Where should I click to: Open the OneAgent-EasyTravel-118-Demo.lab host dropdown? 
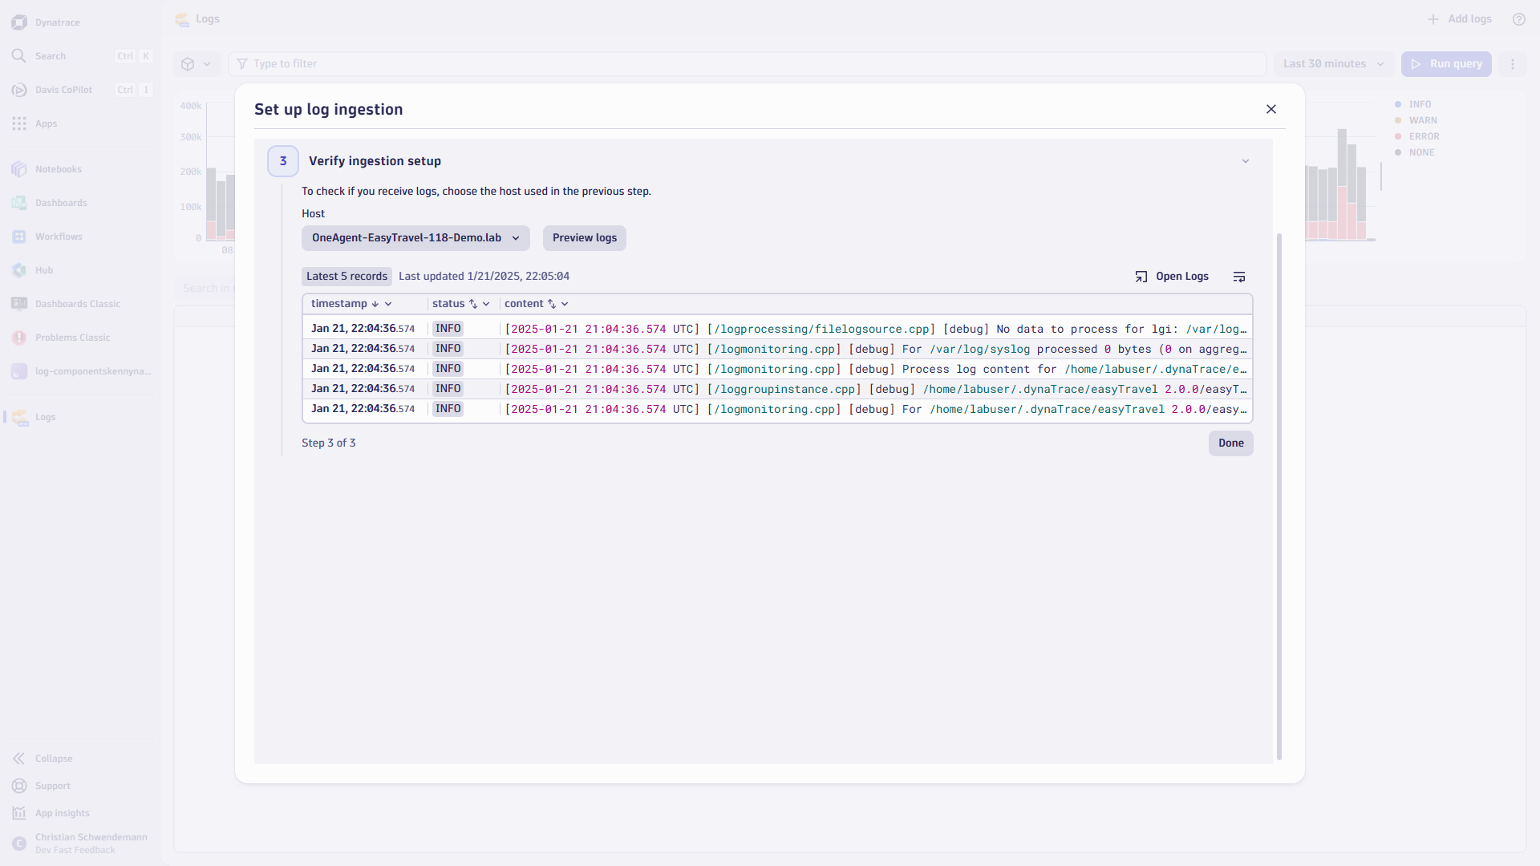point(415,237)
